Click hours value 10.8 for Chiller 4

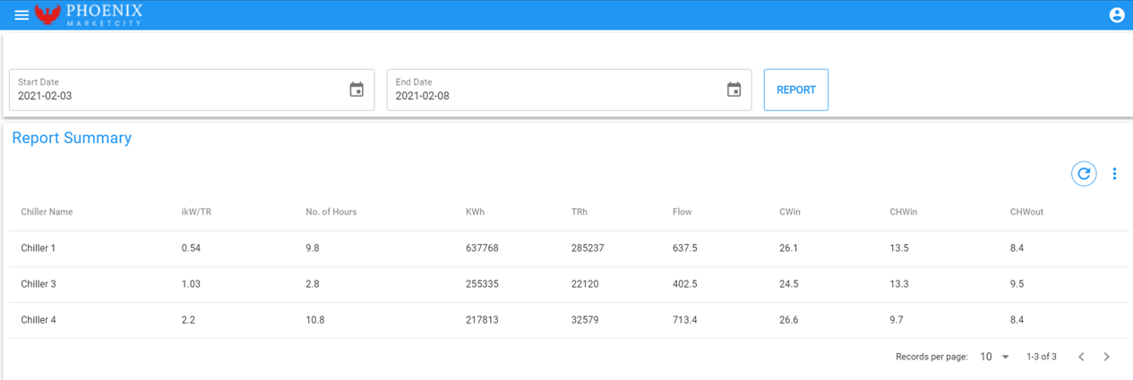[315, 319]
